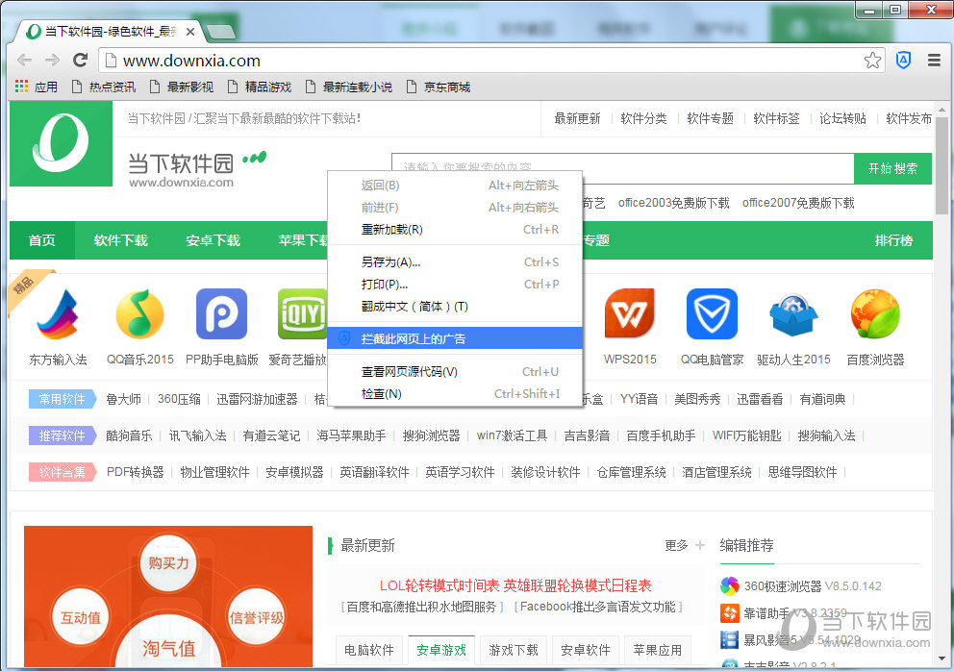This screenshot has width=954, height=671.
Task: Choose 返回(B) in the context menu
Action: point(455,185)
